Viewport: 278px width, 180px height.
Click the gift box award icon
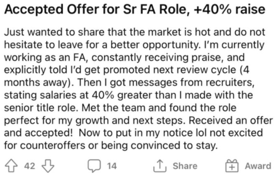point(232,166)
